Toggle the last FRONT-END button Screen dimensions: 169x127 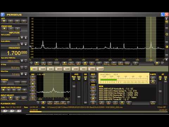pyautogui.click(x=17, y=29)
